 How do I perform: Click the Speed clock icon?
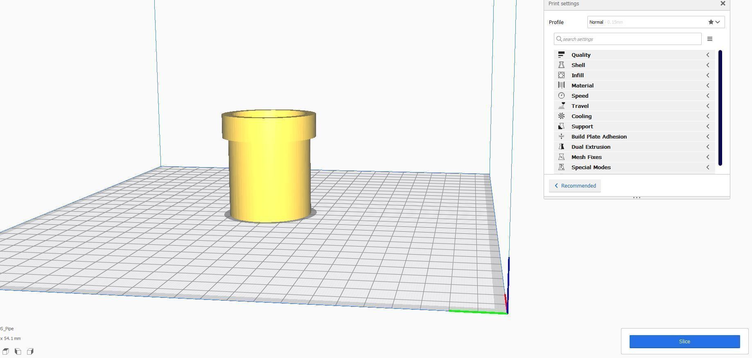tap(561, 96)
